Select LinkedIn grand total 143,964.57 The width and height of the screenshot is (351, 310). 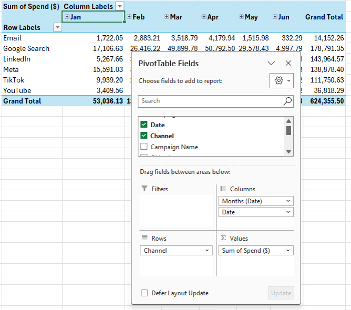[327, 59]
